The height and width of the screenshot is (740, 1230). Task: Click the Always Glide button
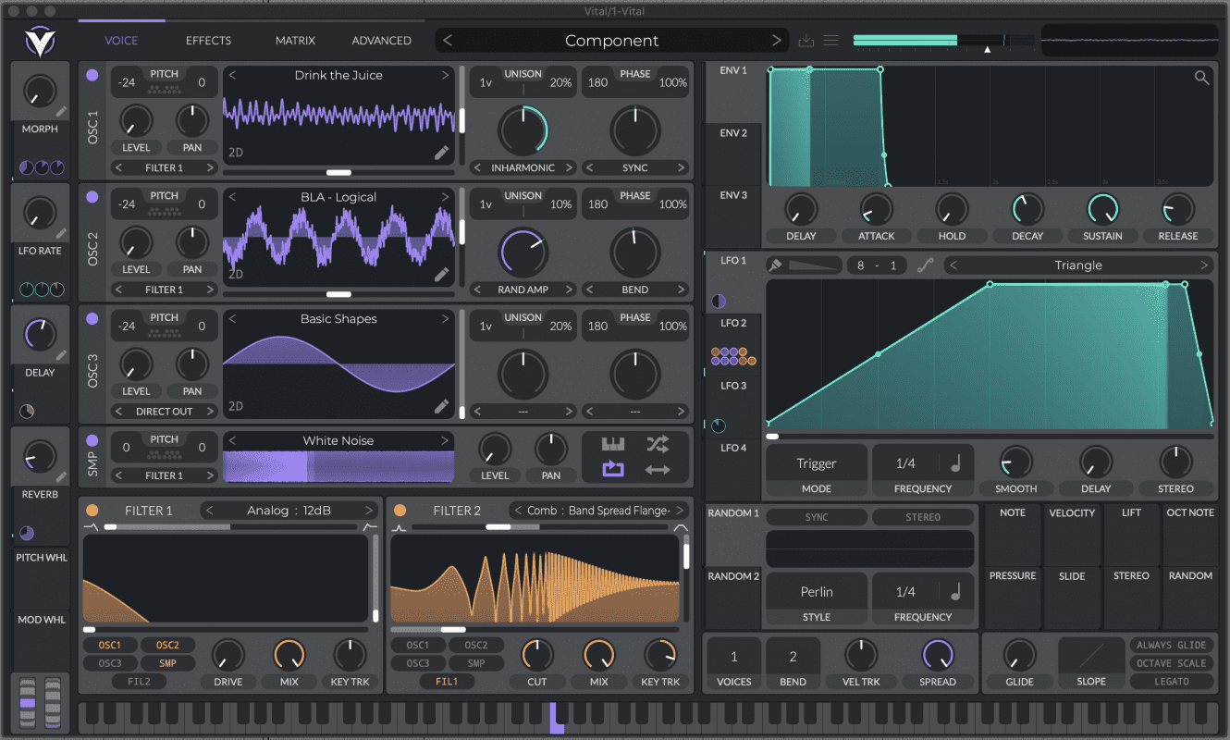pyautogui.click(x=1172, y=645)
